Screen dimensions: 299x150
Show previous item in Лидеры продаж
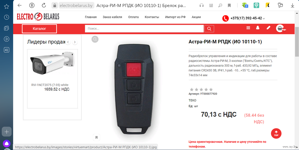tap(68, 42)
